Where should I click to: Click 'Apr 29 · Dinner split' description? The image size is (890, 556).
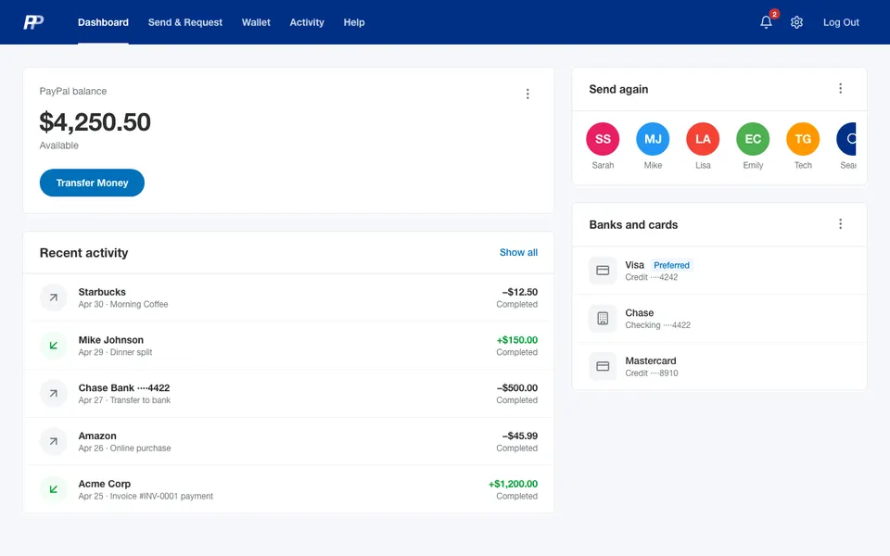[115, 352]
